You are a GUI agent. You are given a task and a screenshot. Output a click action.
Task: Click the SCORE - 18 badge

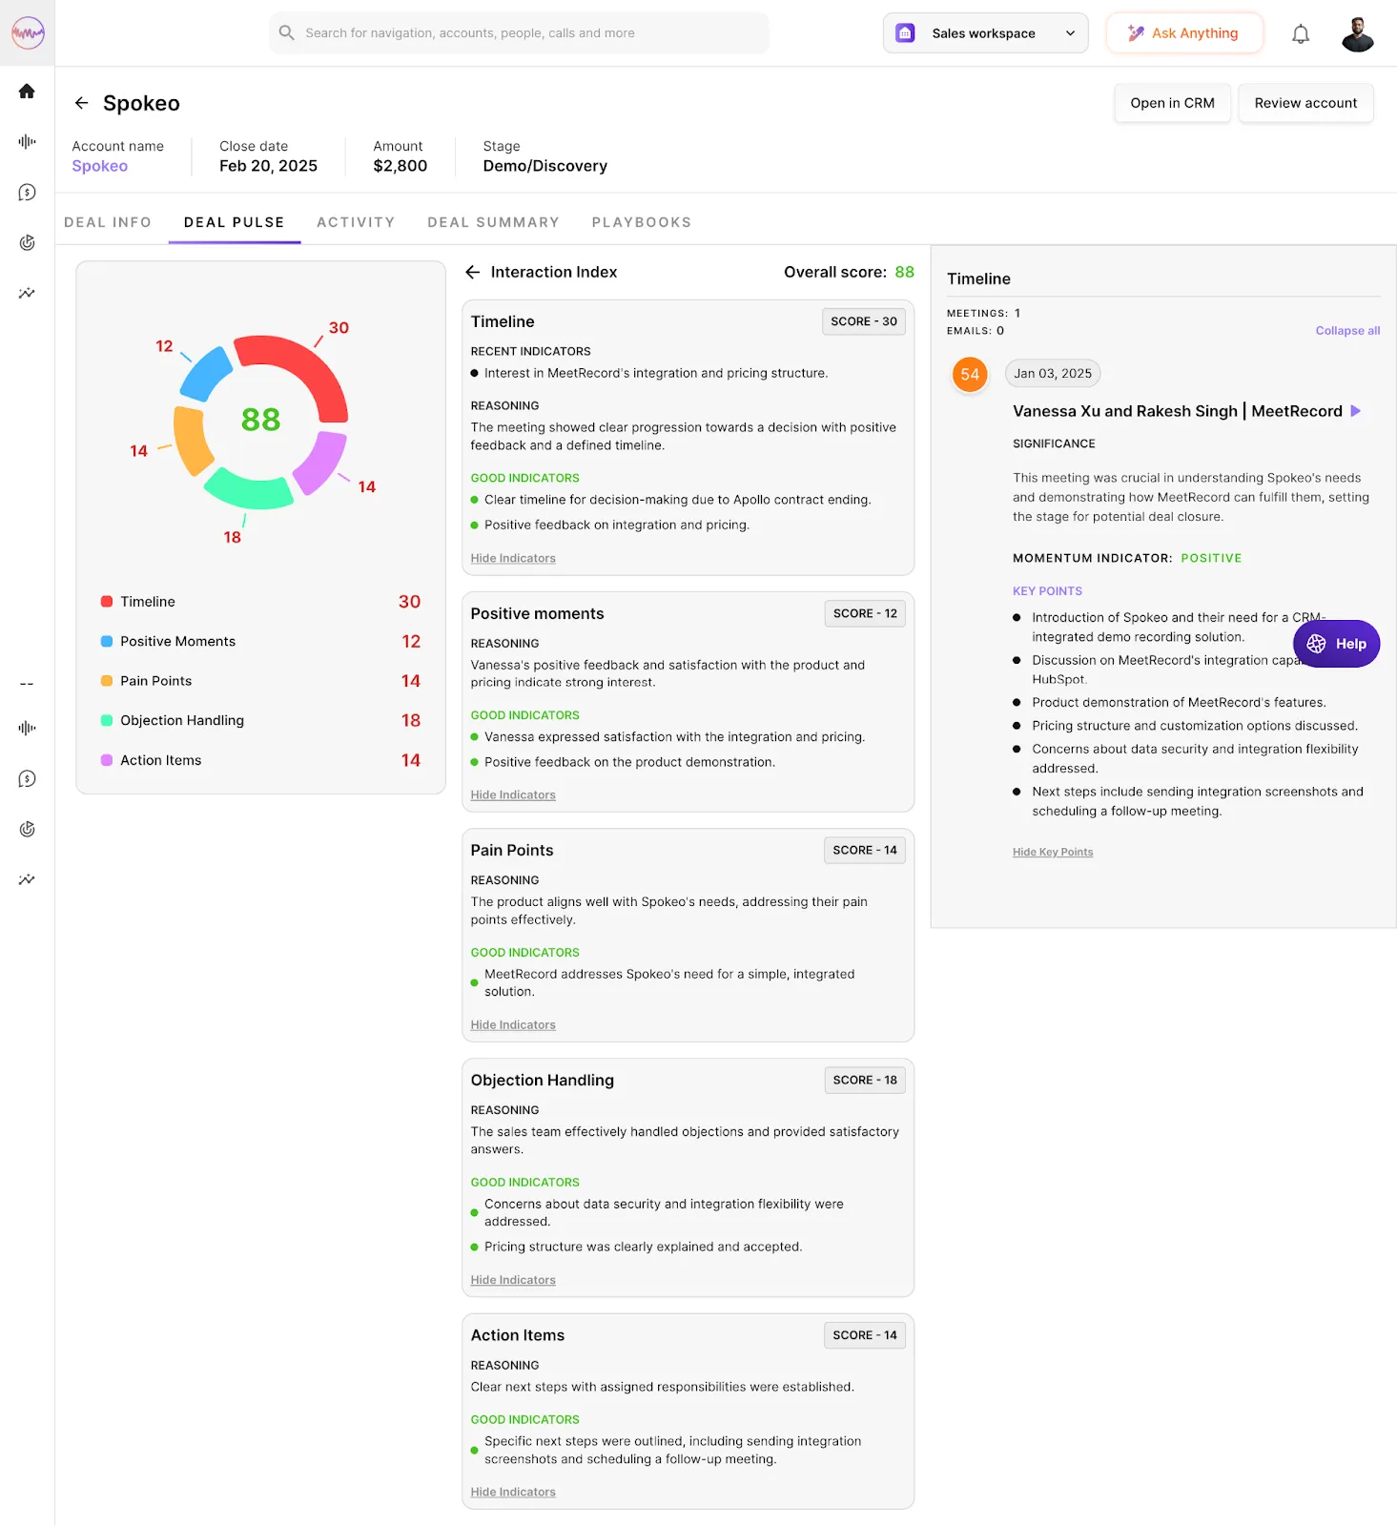click(864, 1080)
